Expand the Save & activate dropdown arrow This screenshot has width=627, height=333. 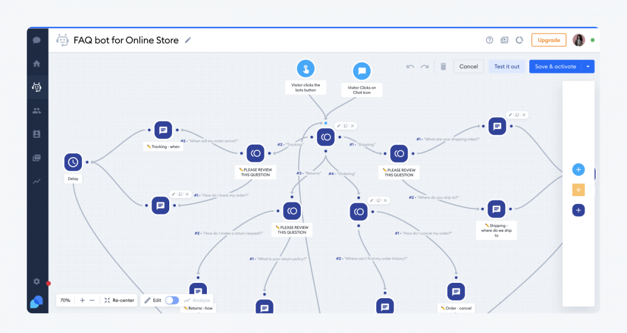588,66
